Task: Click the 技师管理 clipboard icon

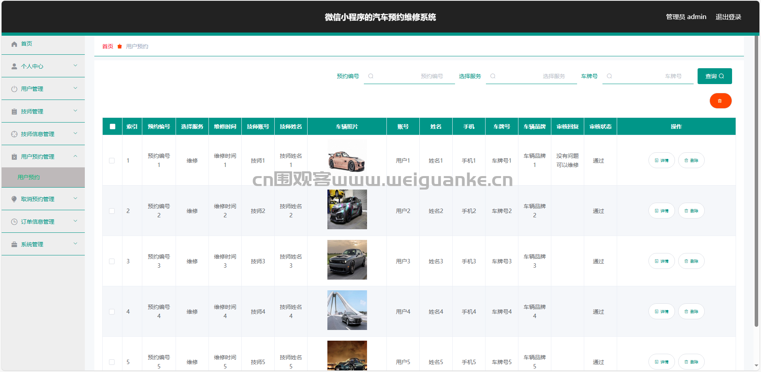Action: click(14, 111)
